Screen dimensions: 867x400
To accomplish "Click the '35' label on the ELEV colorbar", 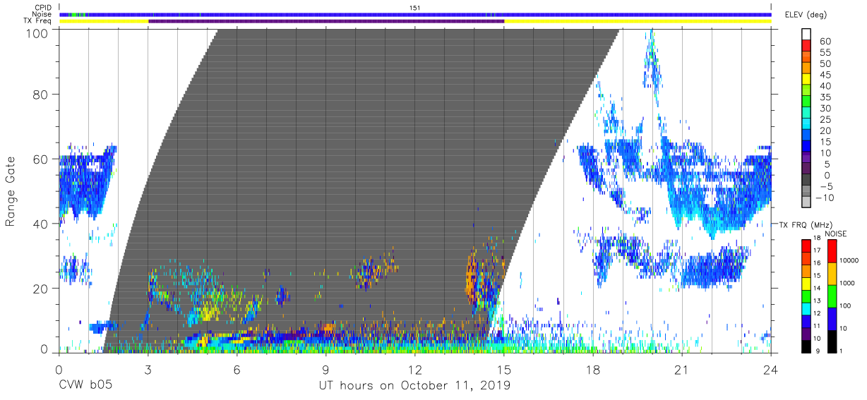I will click(x=824, y=97).
